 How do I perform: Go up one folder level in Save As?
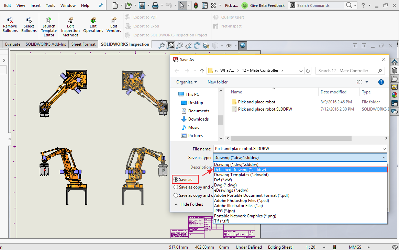pos(202,71)
